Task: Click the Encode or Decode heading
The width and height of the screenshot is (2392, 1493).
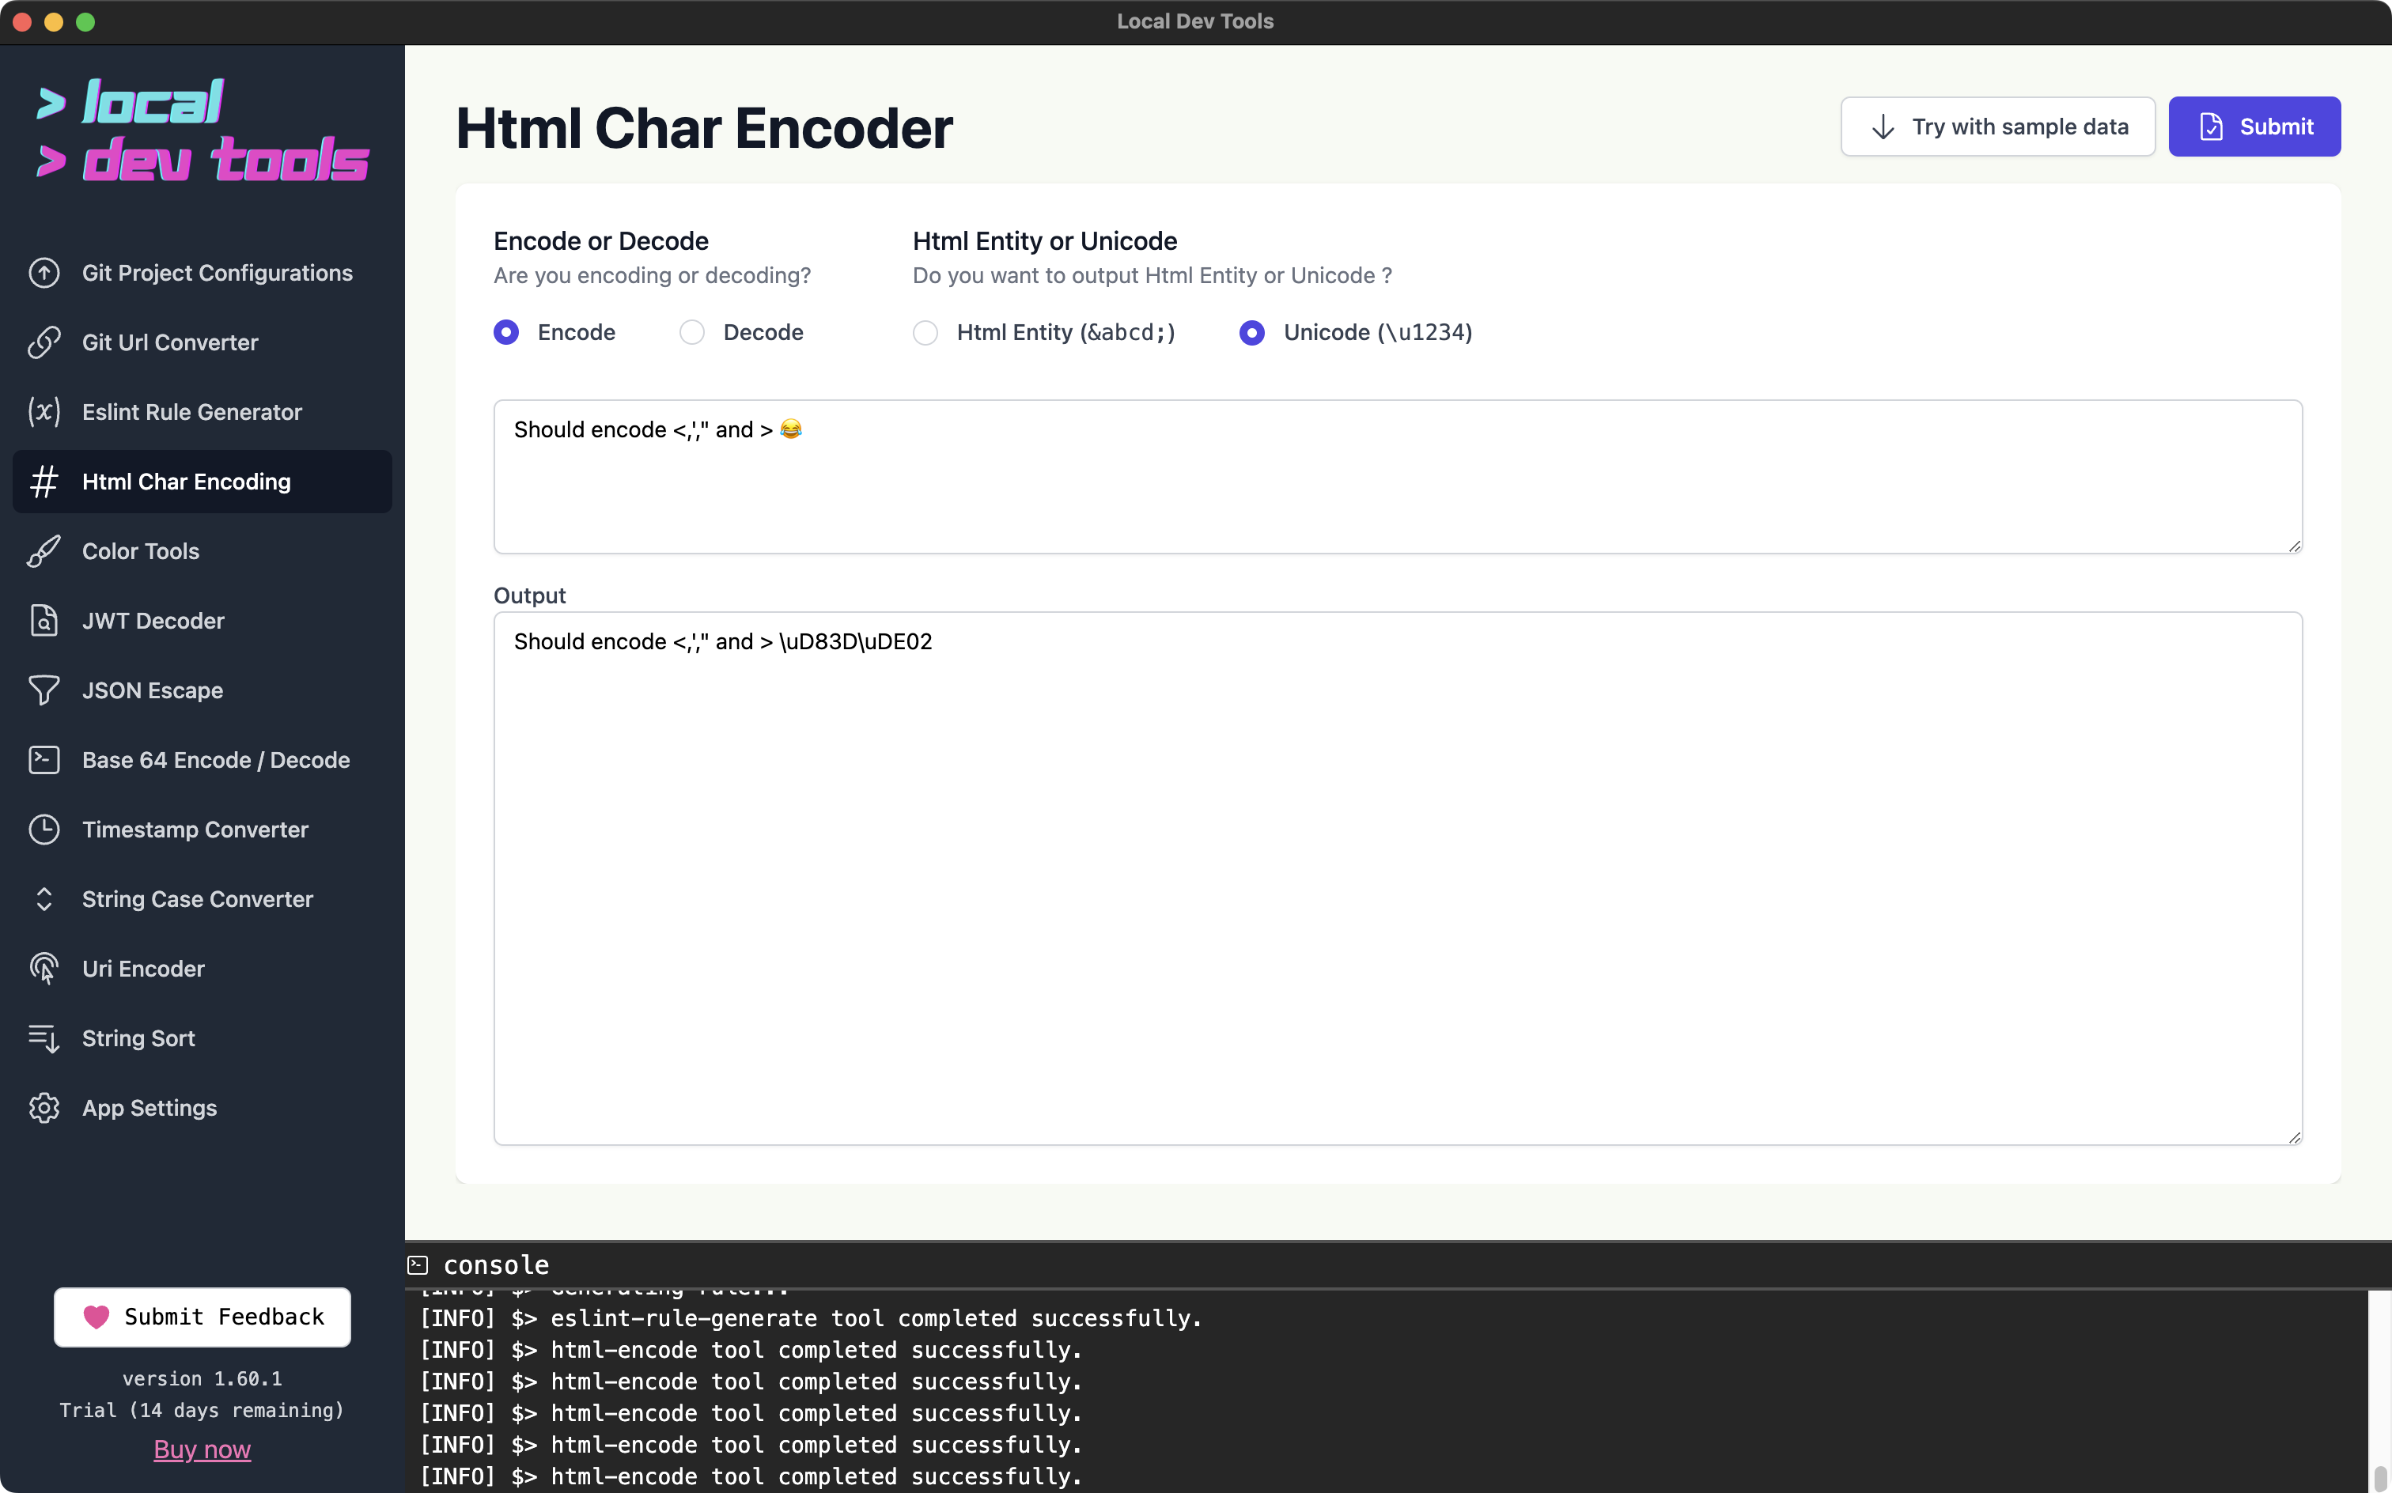Action: pos(600,241)
